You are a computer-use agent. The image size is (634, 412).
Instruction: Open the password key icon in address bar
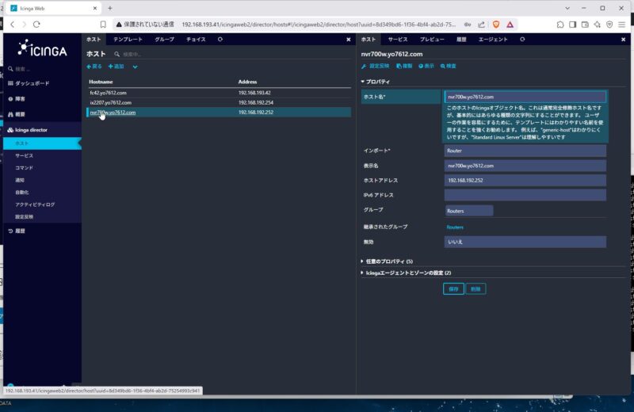(x=468, y=25)
